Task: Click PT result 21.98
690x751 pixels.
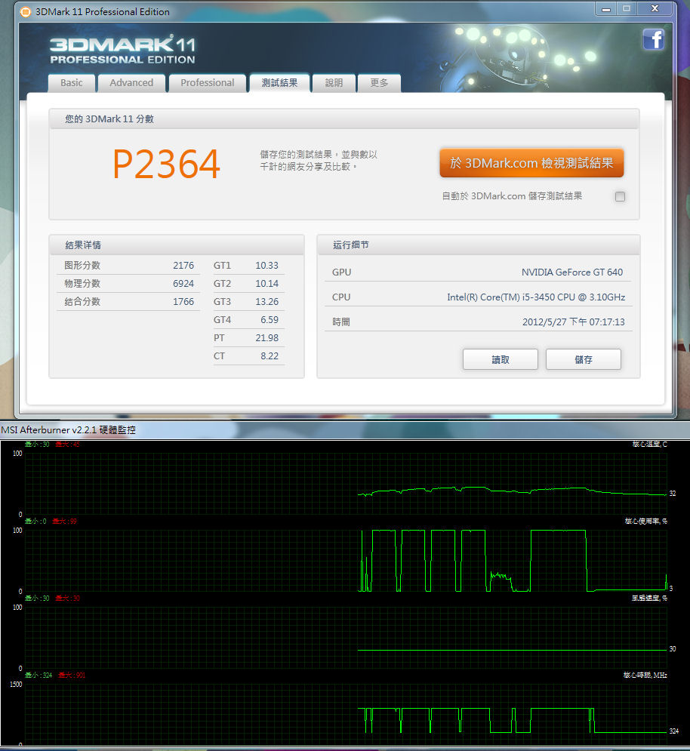Action: tap(266, 337)
